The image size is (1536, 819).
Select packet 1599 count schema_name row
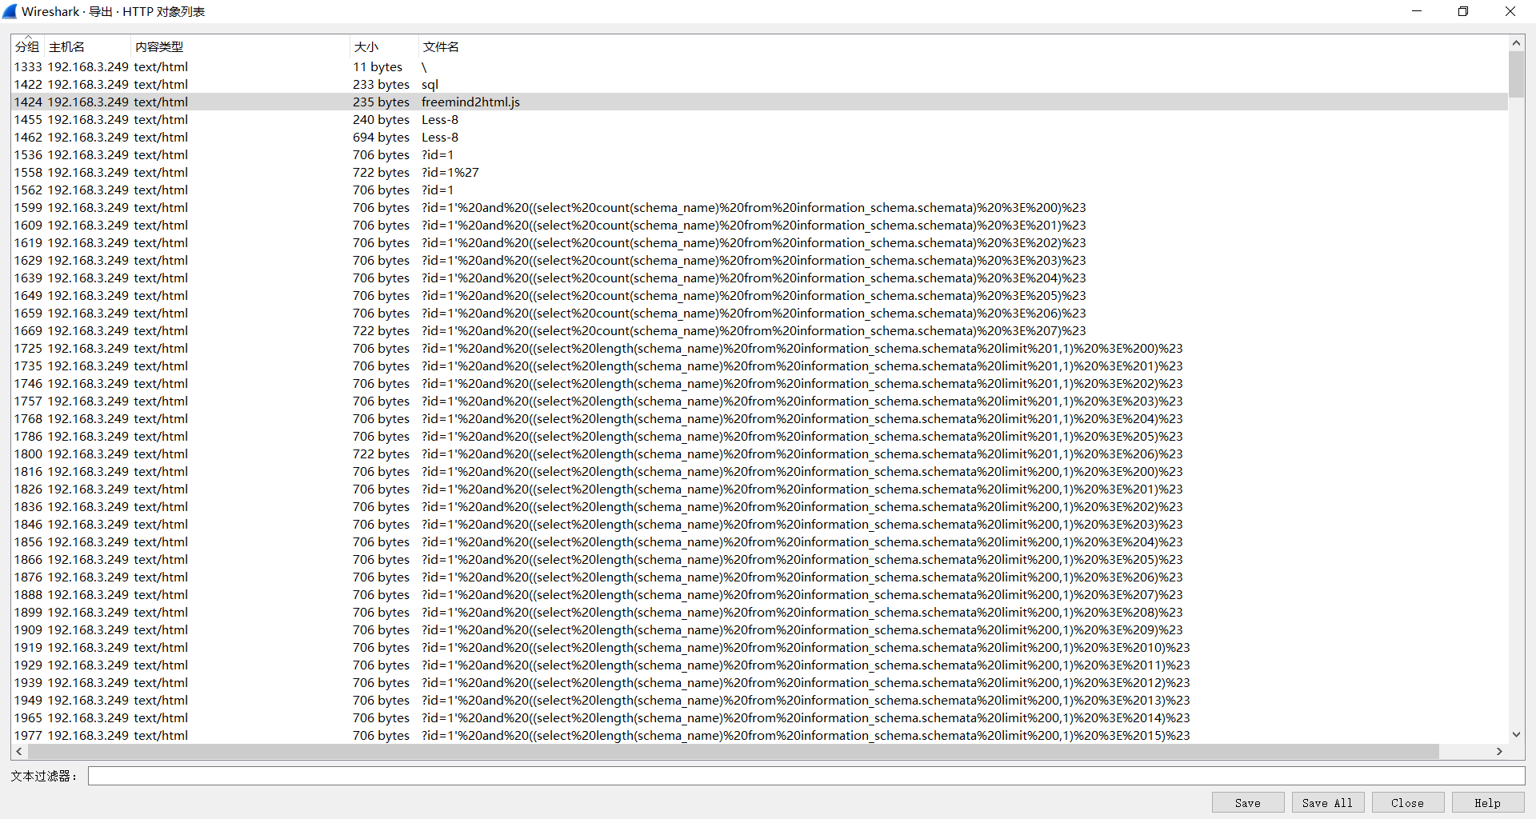[759, 207]
